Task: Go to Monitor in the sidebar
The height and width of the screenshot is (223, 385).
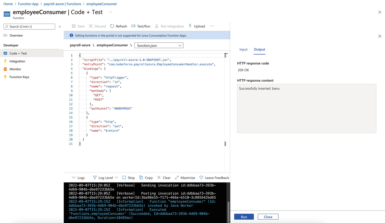Action: click(15, 69)
